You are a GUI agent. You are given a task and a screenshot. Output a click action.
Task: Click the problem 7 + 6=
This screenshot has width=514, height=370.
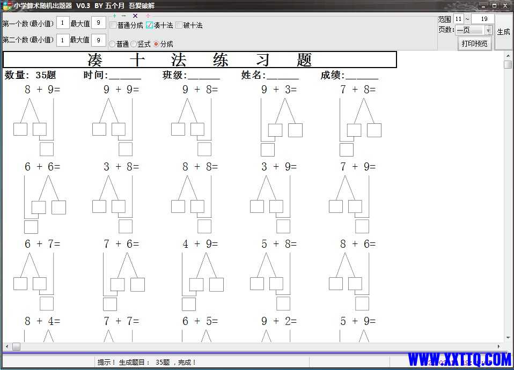pos(121,244)
